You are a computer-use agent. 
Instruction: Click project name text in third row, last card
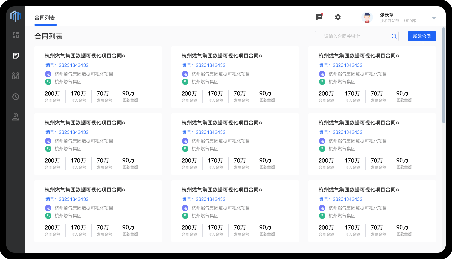coord(358,208)
